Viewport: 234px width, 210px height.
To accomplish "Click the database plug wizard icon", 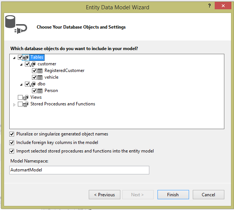I will click(16, 24).
